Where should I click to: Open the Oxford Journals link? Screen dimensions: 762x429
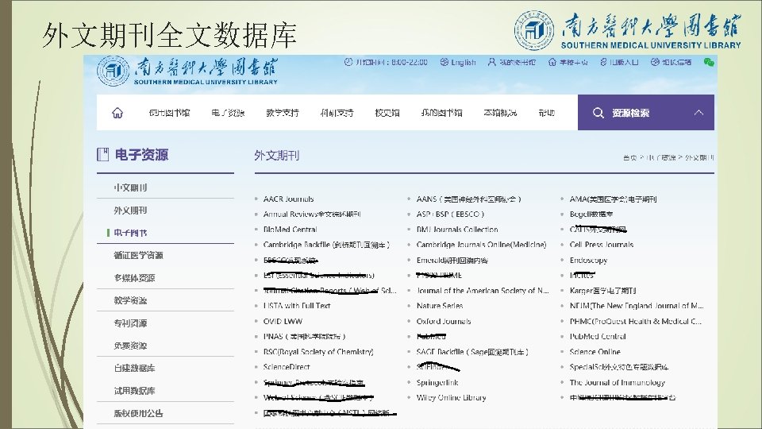point(444,322)
